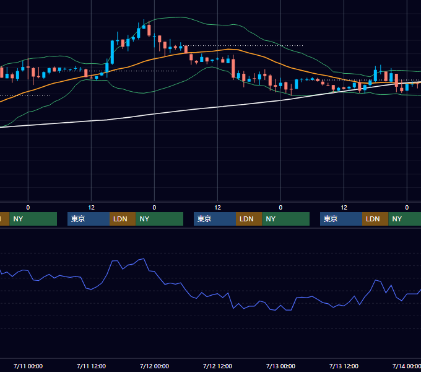This screenshot has height=372, width=421.
Task: Click the 7/13 00:00 date label
Action: (280, 366)
